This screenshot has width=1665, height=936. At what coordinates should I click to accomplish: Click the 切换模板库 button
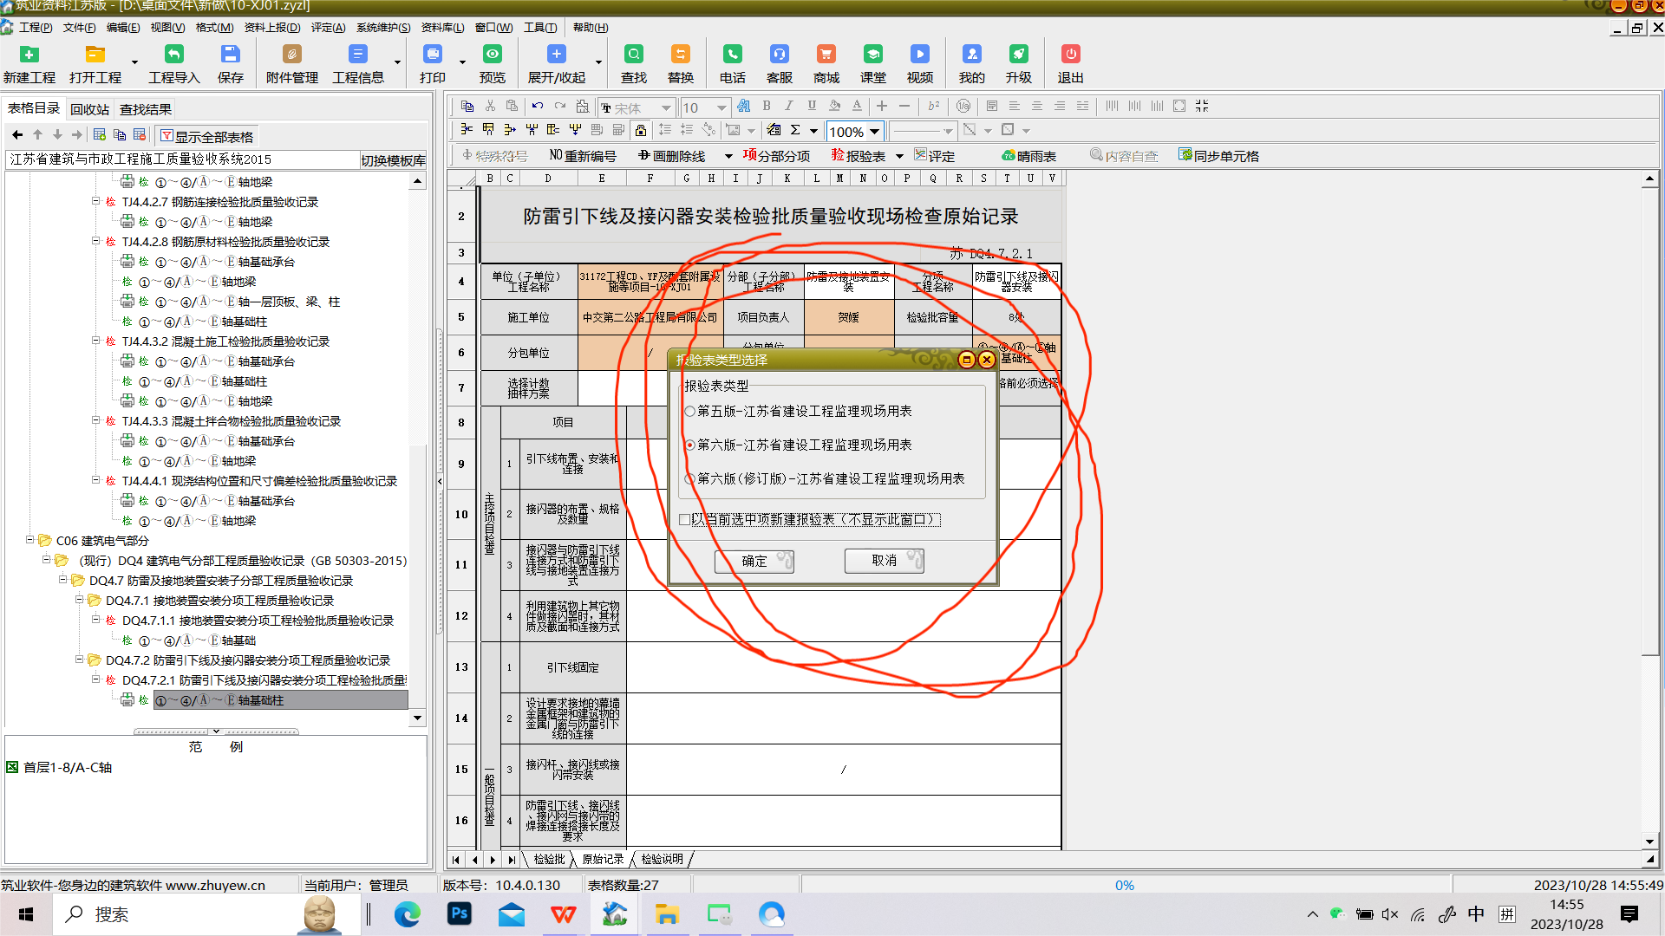(x=393, y=160)
